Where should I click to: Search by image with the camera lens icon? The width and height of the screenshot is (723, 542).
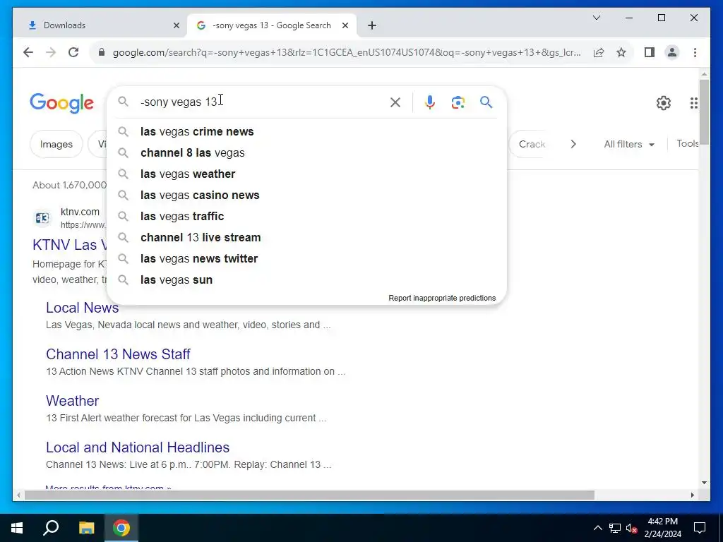click(458, 102)
